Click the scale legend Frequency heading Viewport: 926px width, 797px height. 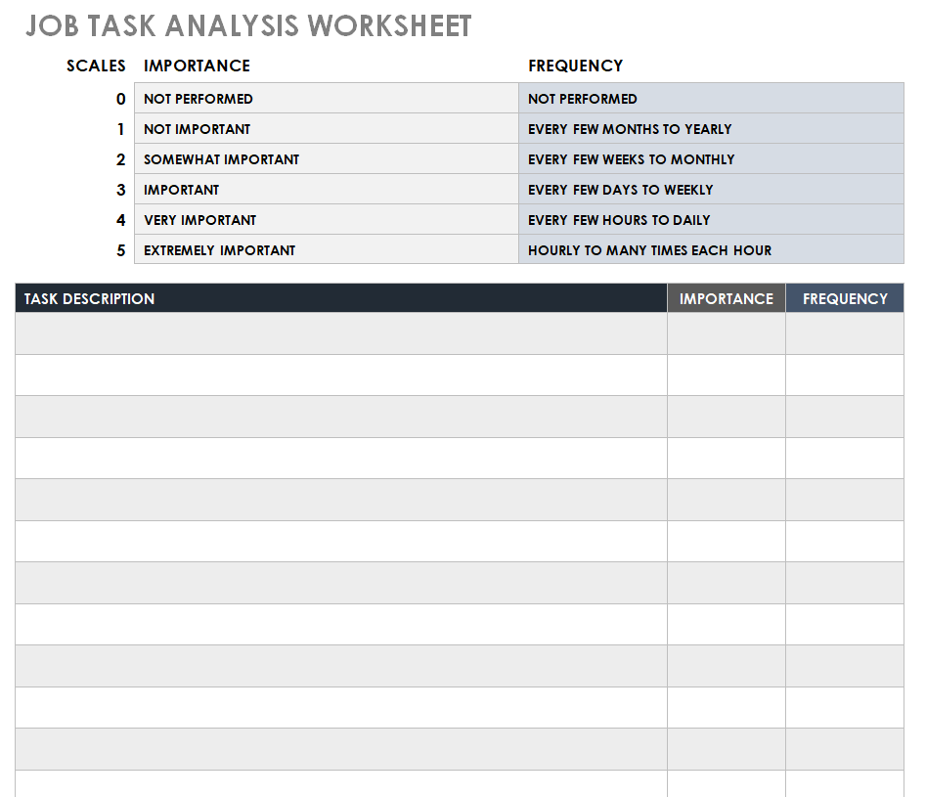pos(575,66)
